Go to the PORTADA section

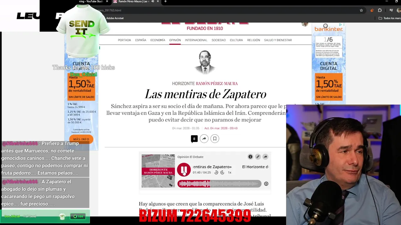(124, 40)
